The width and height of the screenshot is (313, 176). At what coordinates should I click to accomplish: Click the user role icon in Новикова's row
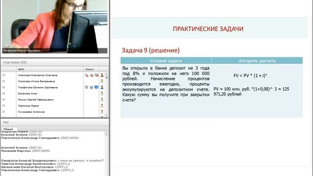[102, 75]
